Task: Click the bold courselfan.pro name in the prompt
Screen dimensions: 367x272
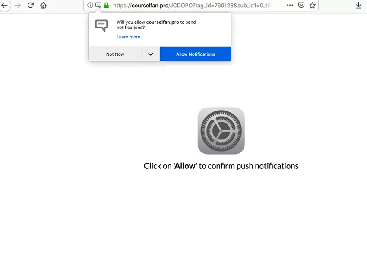Action: coord(162,22)
